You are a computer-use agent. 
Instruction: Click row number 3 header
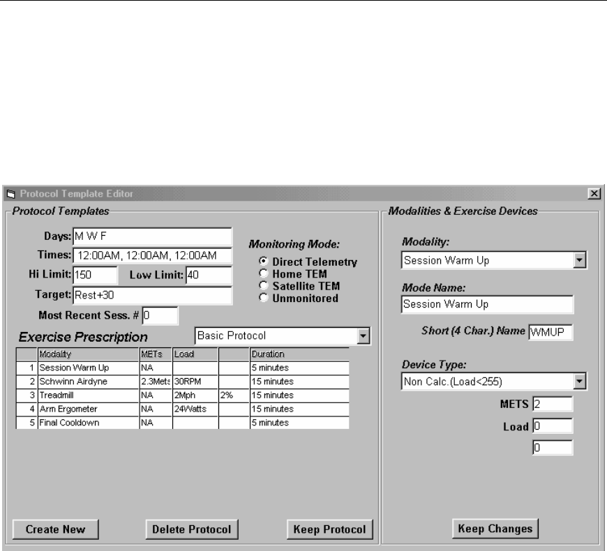tap(27, 395)
